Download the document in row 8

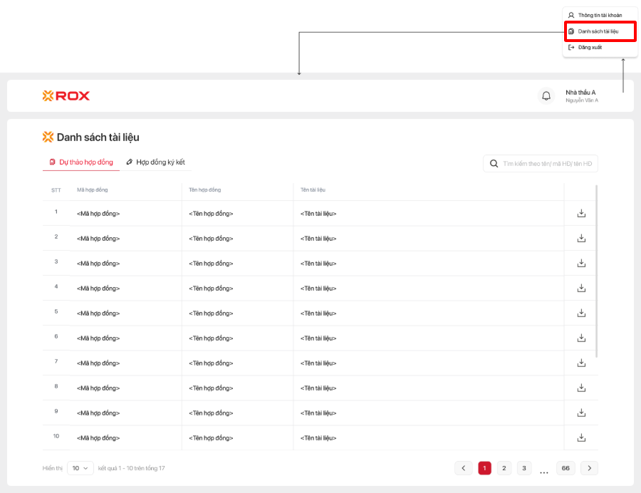click(581, 388)
